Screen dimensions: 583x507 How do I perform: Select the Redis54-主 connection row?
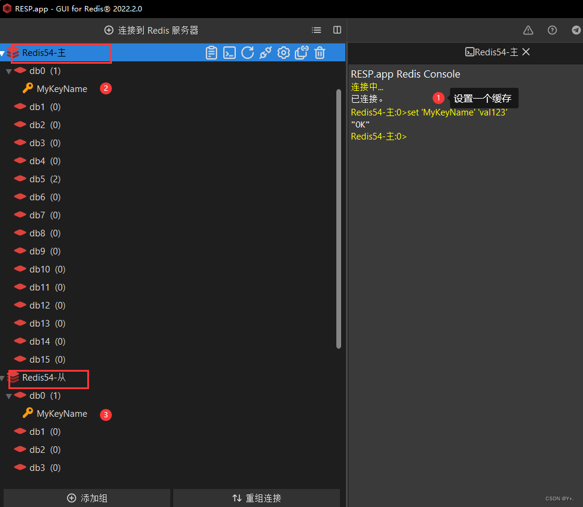coord(173,53)
